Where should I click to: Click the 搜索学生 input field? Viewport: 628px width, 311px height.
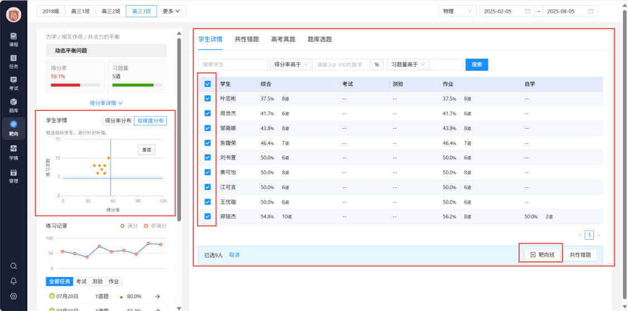click(233, 64)
